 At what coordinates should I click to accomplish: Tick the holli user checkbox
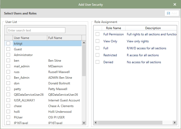click(8, 111)
